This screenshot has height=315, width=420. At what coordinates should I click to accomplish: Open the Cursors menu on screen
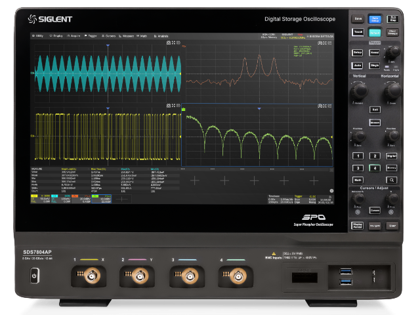[x=109, y=36]
